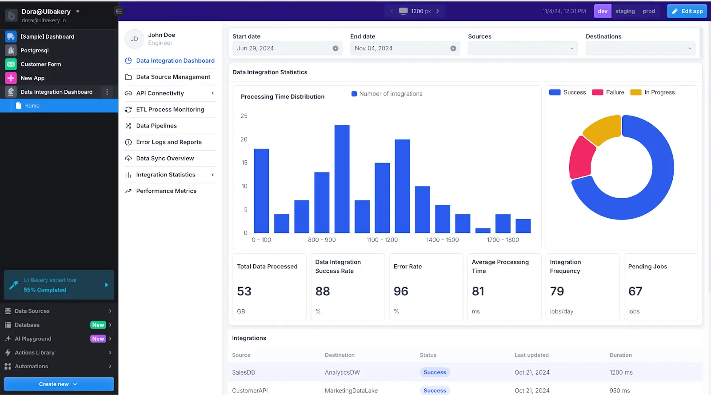Expand the Automations panel

point(110,366)
